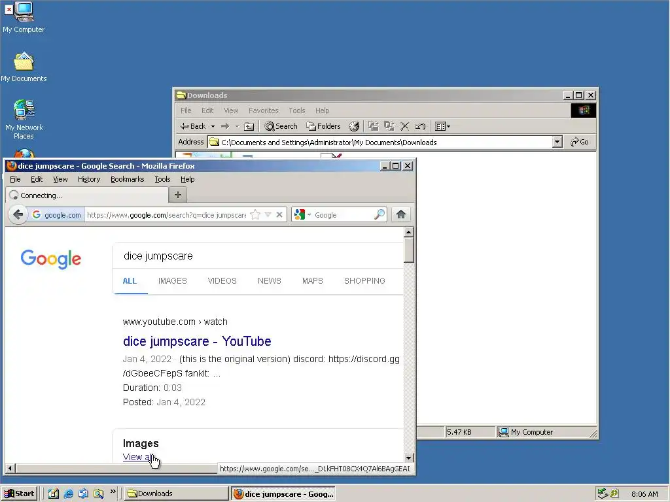
Task: Click Back arrow in Downloads Explorer toolbar
Action: click(193, 126)
